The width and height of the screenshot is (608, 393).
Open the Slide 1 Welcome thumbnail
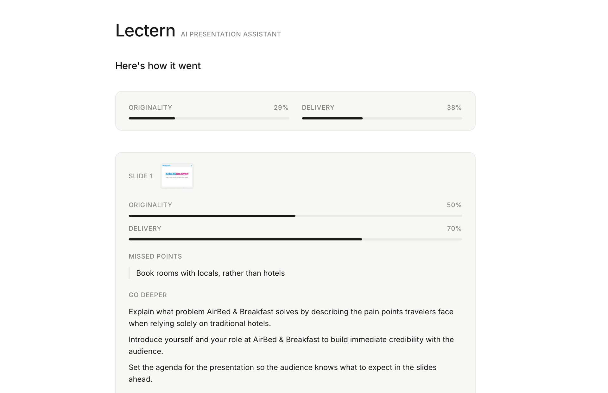pyautogui.click(x=177, y=176)
